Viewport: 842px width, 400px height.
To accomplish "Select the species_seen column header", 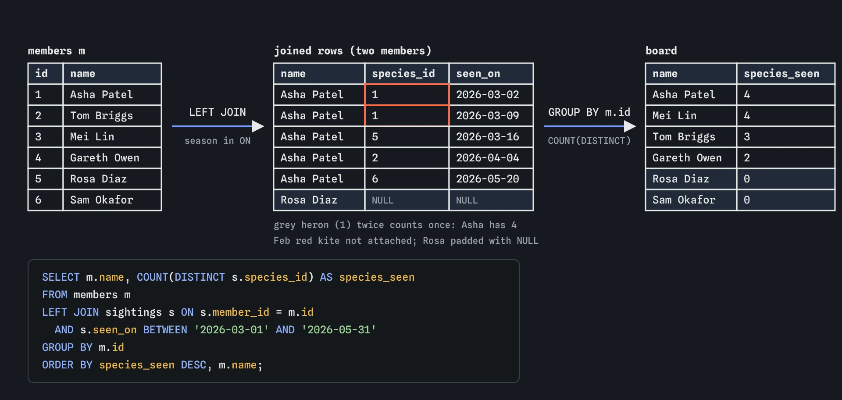I will pyautogui.click(x=786, y=74).
